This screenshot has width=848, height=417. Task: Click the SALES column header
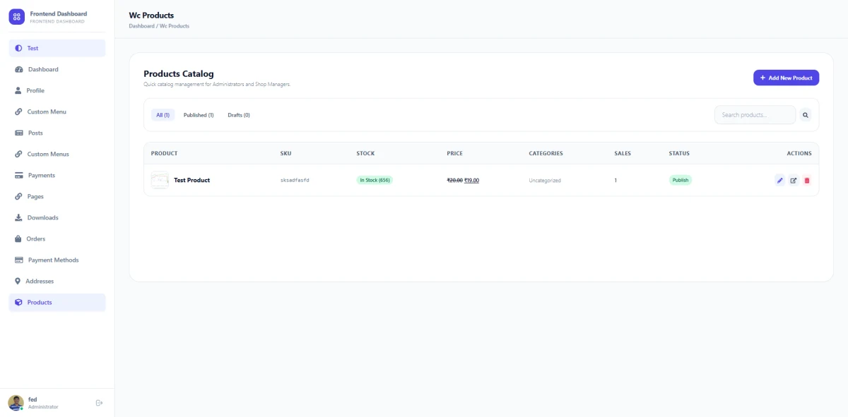623,153
